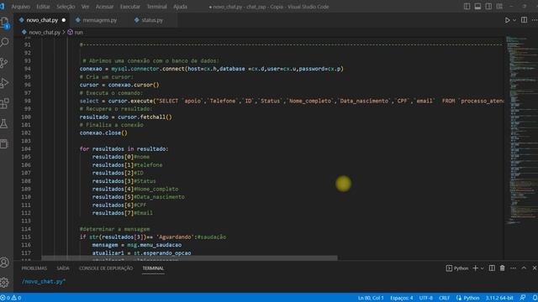Switch to the PROBLEMAS panel tab
Screen dimensions: 538x302
pos(34,268)
